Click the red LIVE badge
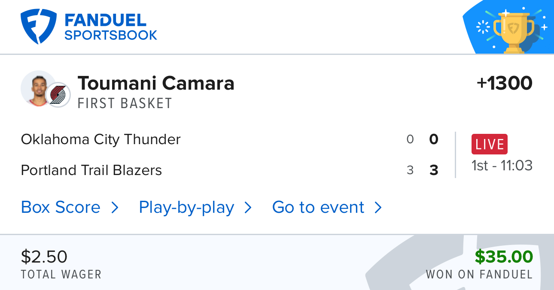The image size is (554, 290). 490,144
